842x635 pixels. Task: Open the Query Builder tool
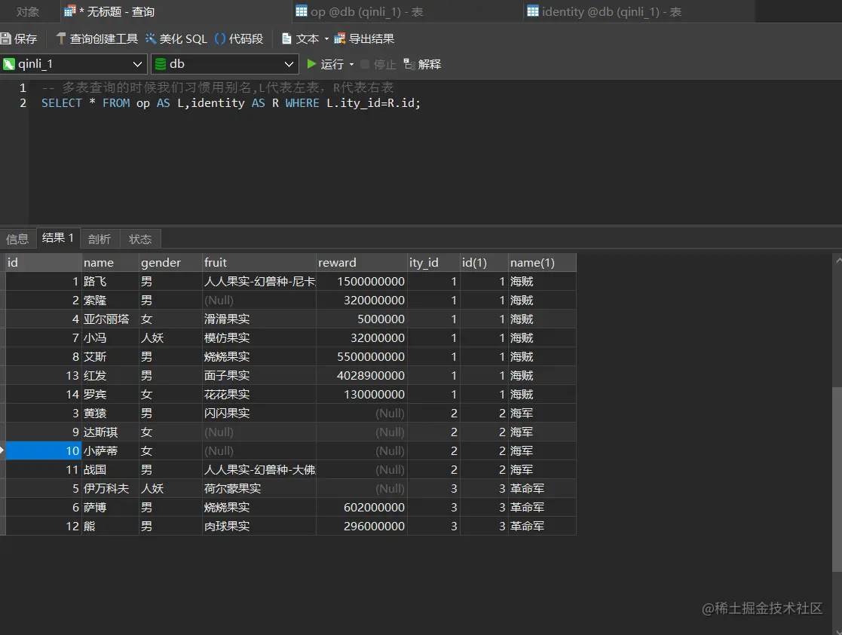[97, 38]
